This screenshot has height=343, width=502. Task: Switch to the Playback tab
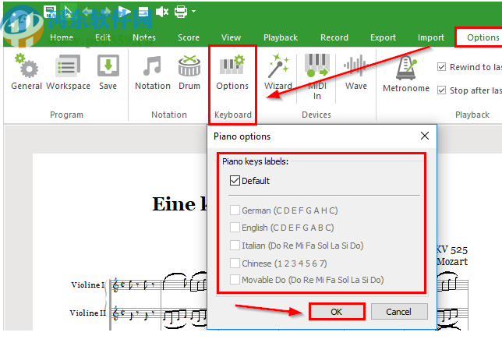(281, 37)
